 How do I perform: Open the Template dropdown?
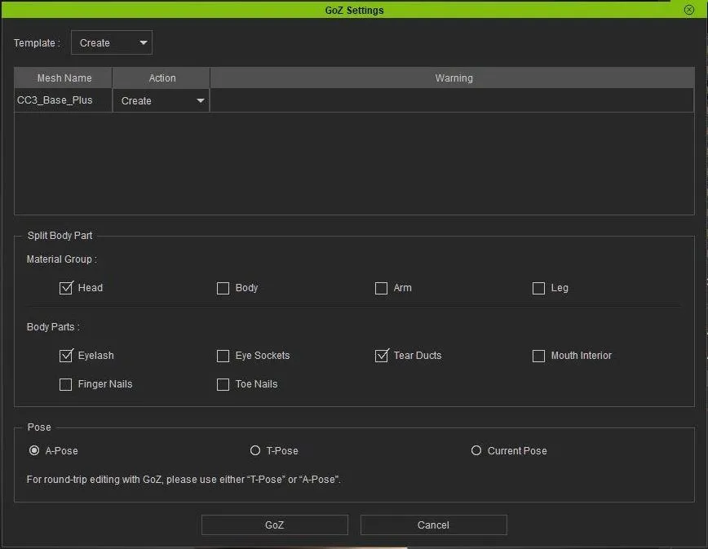(x=112, y=43)
